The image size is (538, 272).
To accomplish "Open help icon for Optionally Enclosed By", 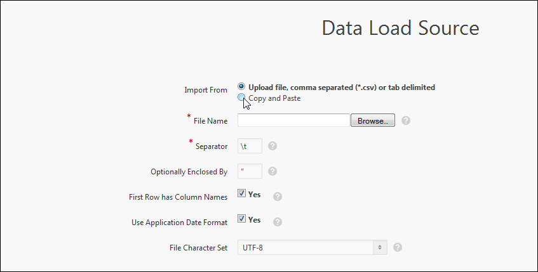I will (272, 171).
